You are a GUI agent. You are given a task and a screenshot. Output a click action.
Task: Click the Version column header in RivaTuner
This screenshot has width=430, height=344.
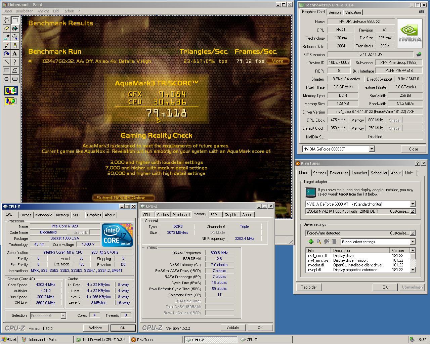[x=400, y=251]
